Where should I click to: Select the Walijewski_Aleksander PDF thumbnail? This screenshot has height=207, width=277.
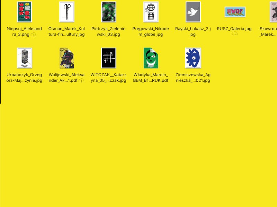coord(66,58)
